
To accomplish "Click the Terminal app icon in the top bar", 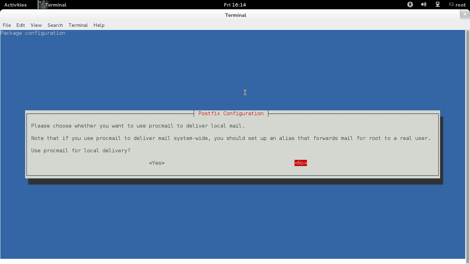I will (x=42, y=5).
